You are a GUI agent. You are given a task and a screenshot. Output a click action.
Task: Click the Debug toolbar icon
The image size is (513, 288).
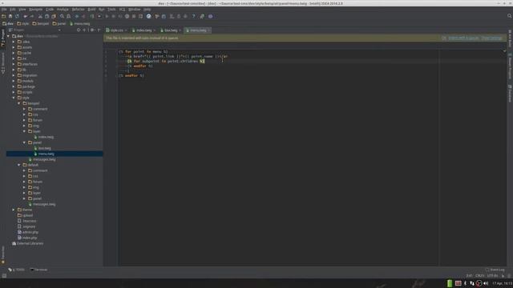(114, 16)
